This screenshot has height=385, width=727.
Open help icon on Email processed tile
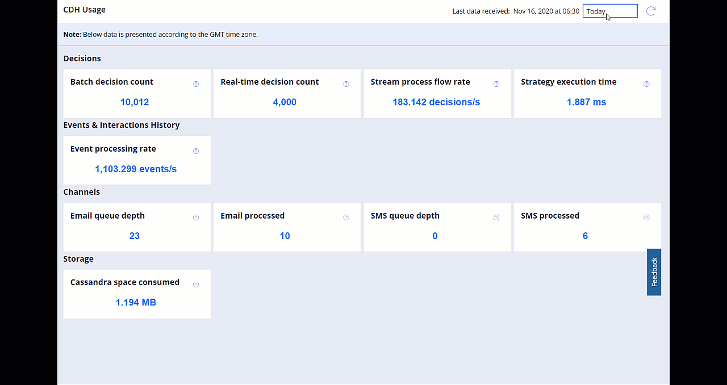[x=346, y=217]
